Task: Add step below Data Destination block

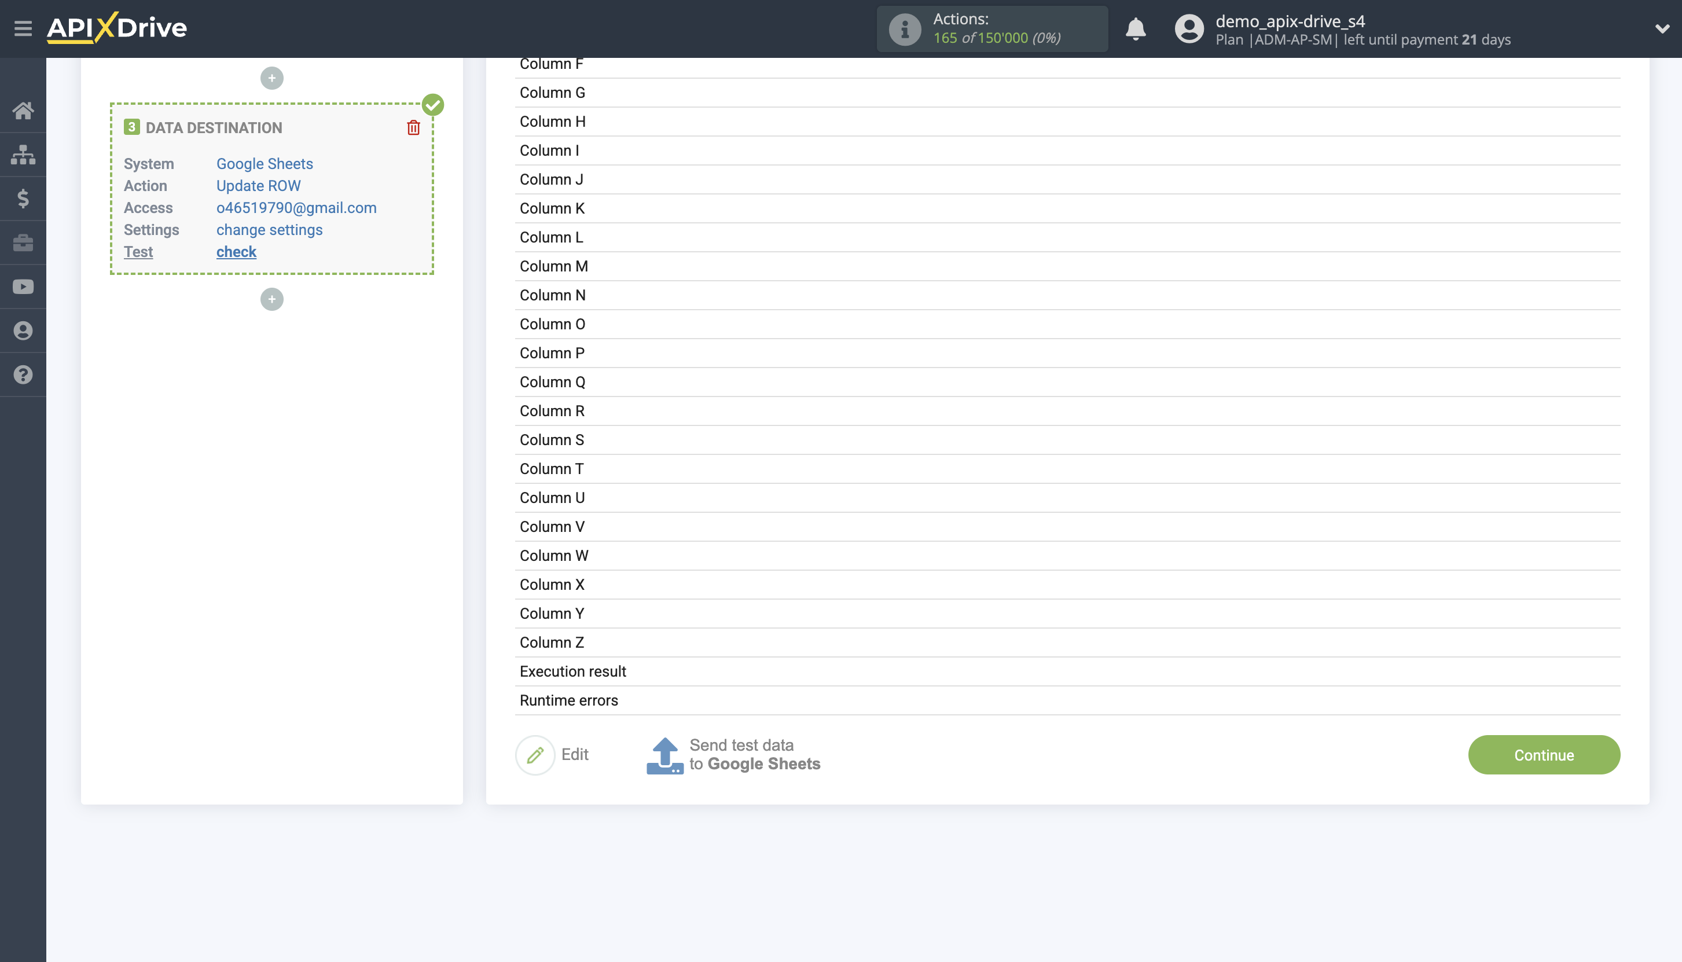Action: coord(271,299)
